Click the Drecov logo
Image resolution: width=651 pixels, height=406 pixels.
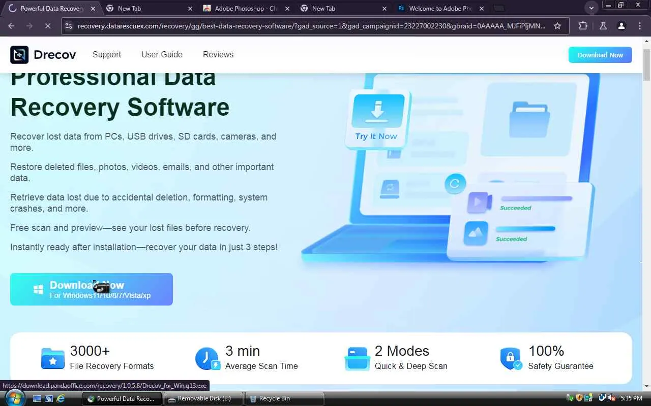[43, 55]
